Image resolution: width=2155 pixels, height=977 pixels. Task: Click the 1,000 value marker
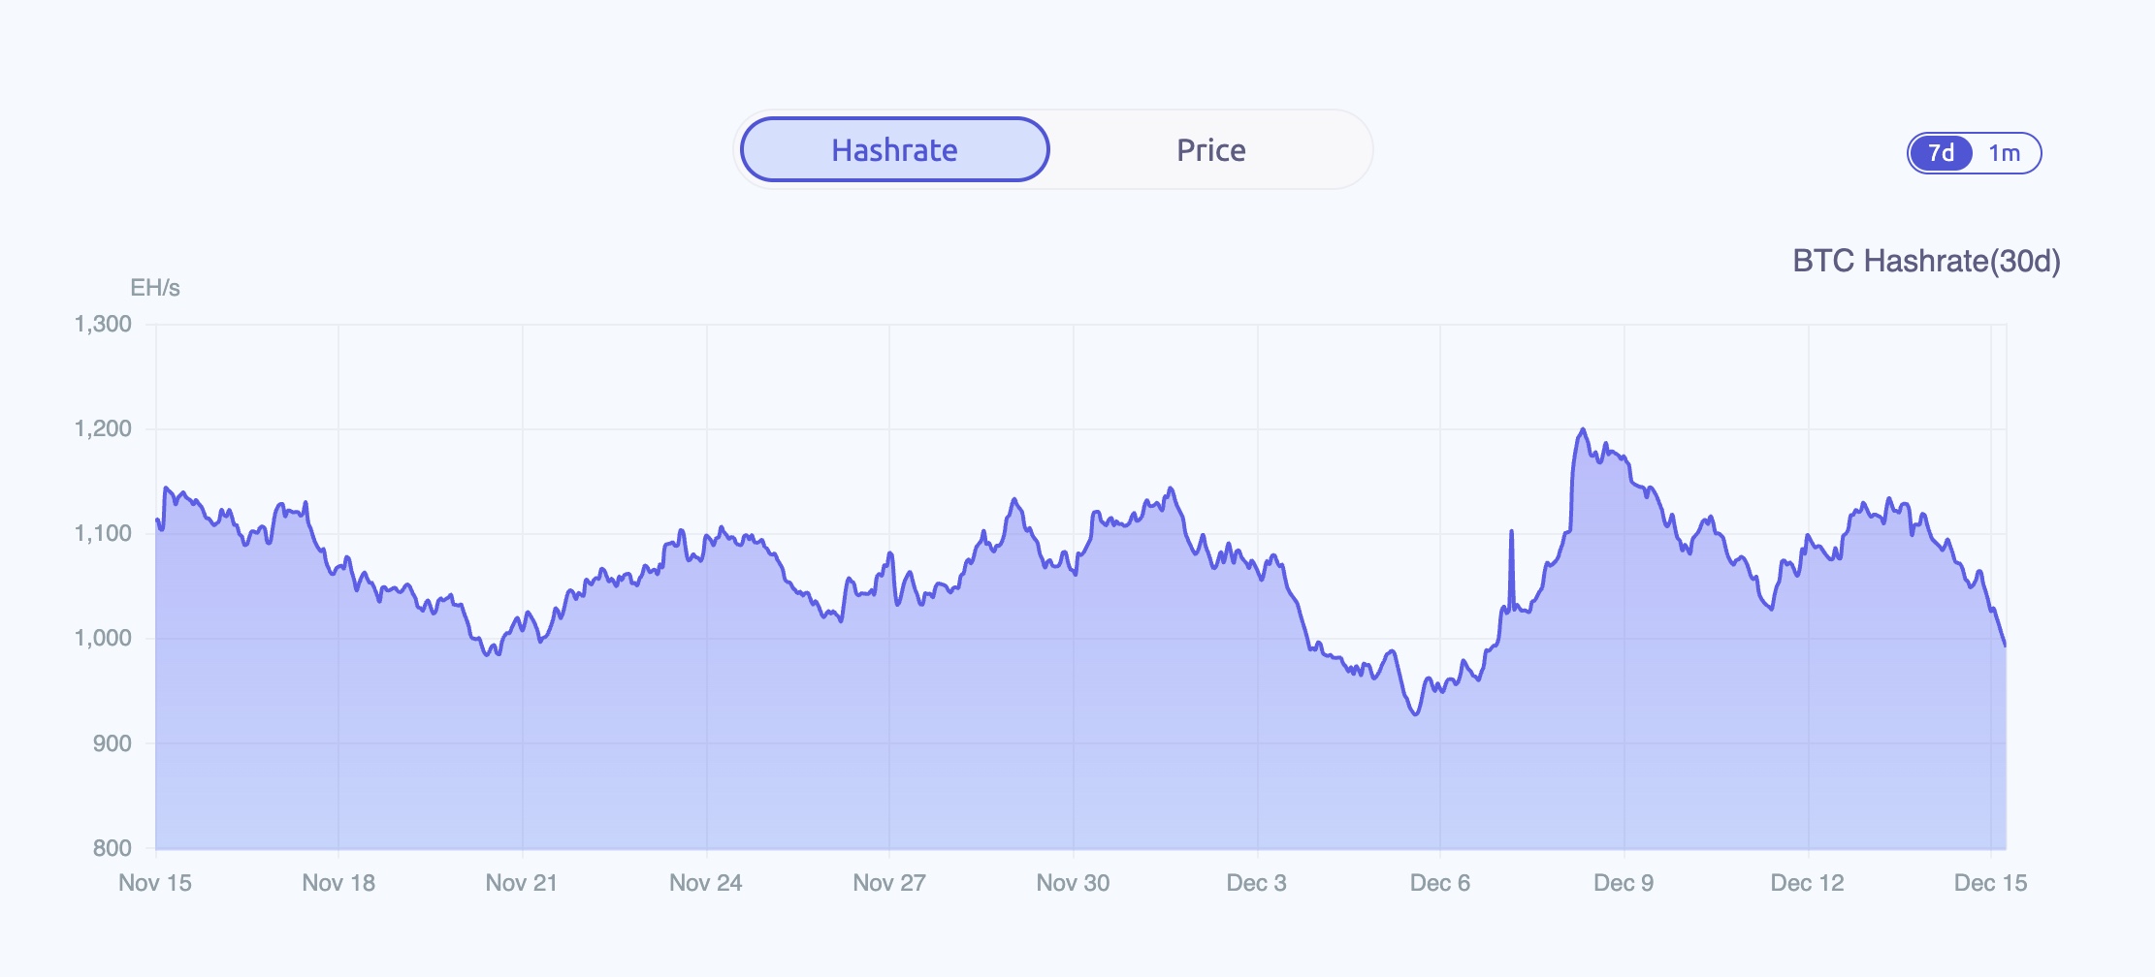pyautogui.click(x=103, y=639)
